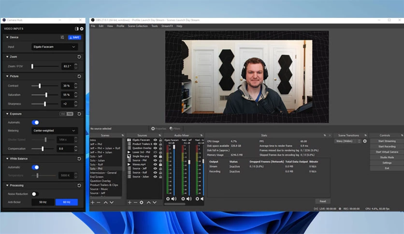
Task: Add a new source with plus icon
Action: [x=130, y=203]
